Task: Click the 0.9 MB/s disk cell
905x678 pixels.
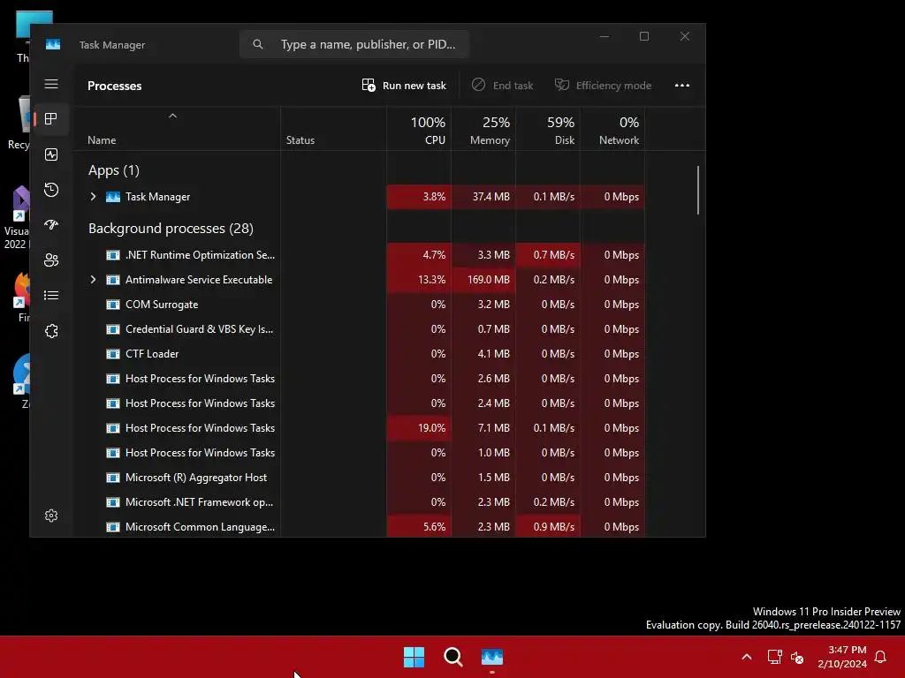Action: [x=548, y=527]
